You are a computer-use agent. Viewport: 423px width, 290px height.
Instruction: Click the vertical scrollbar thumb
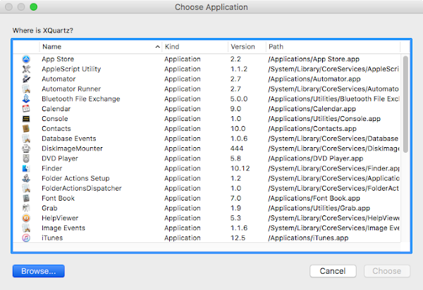(x=405, y=104)
